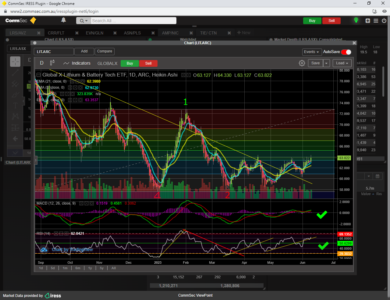
Task: Switch to the EVN/GLN tab
Action: 94,33
